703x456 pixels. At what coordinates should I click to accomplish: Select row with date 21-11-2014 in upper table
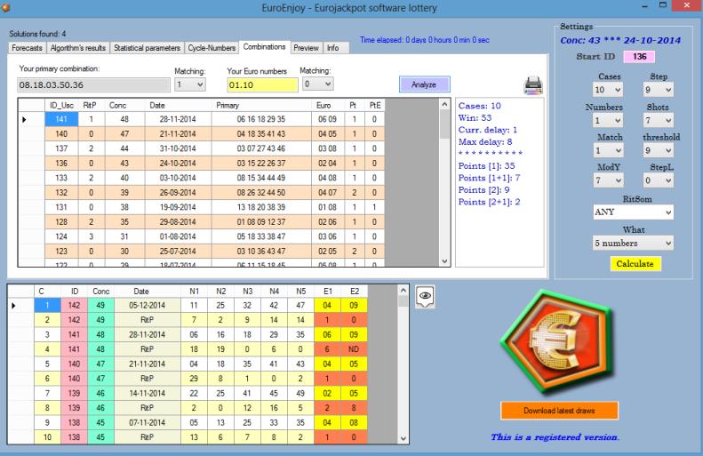pos(202,133)
